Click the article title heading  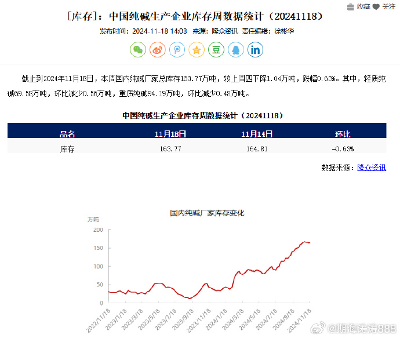[195, 16]
